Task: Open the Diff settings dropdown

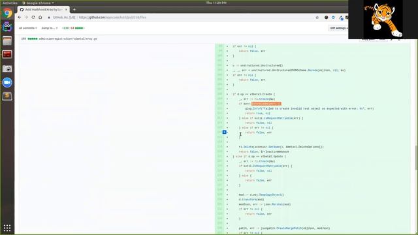Action: tap(338, 28)
